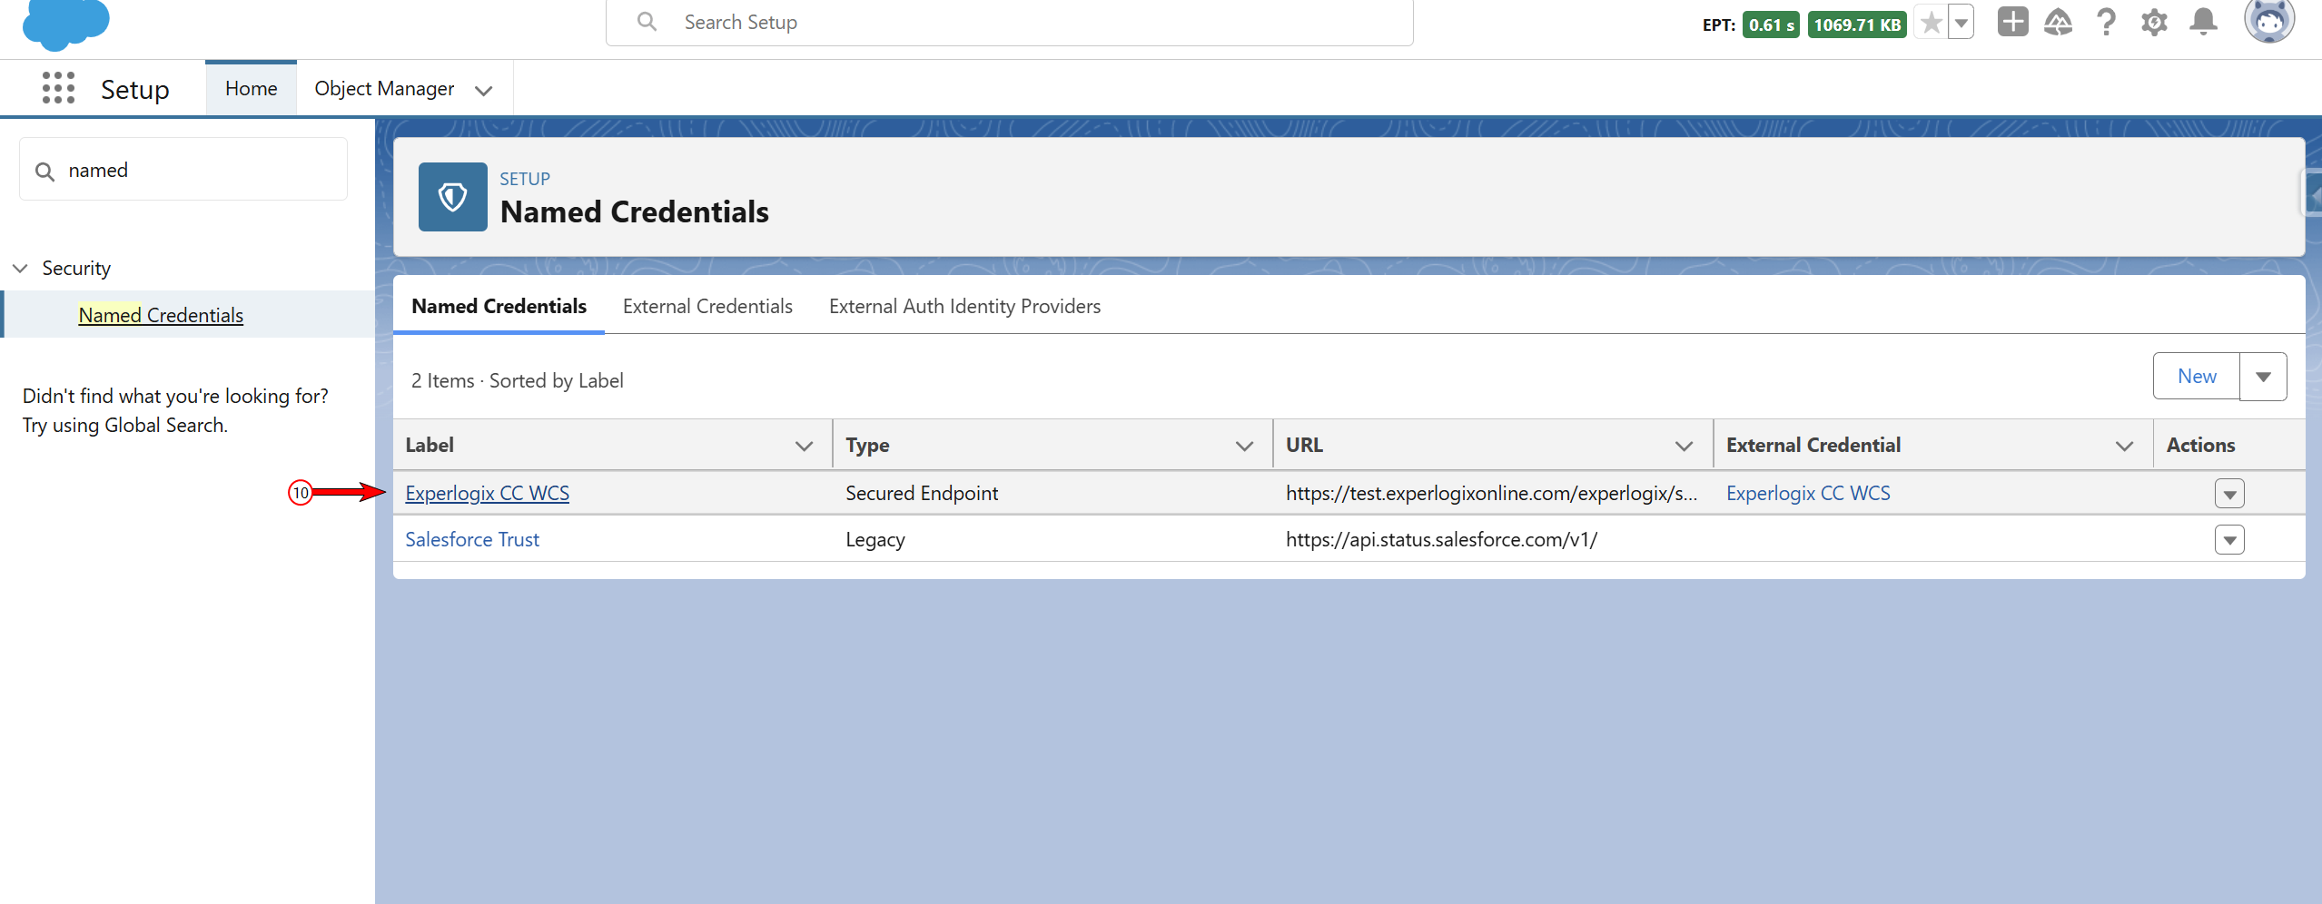View notifications bell
The width and height of the screenshot is (2322, 904).
coord(2203,22)
